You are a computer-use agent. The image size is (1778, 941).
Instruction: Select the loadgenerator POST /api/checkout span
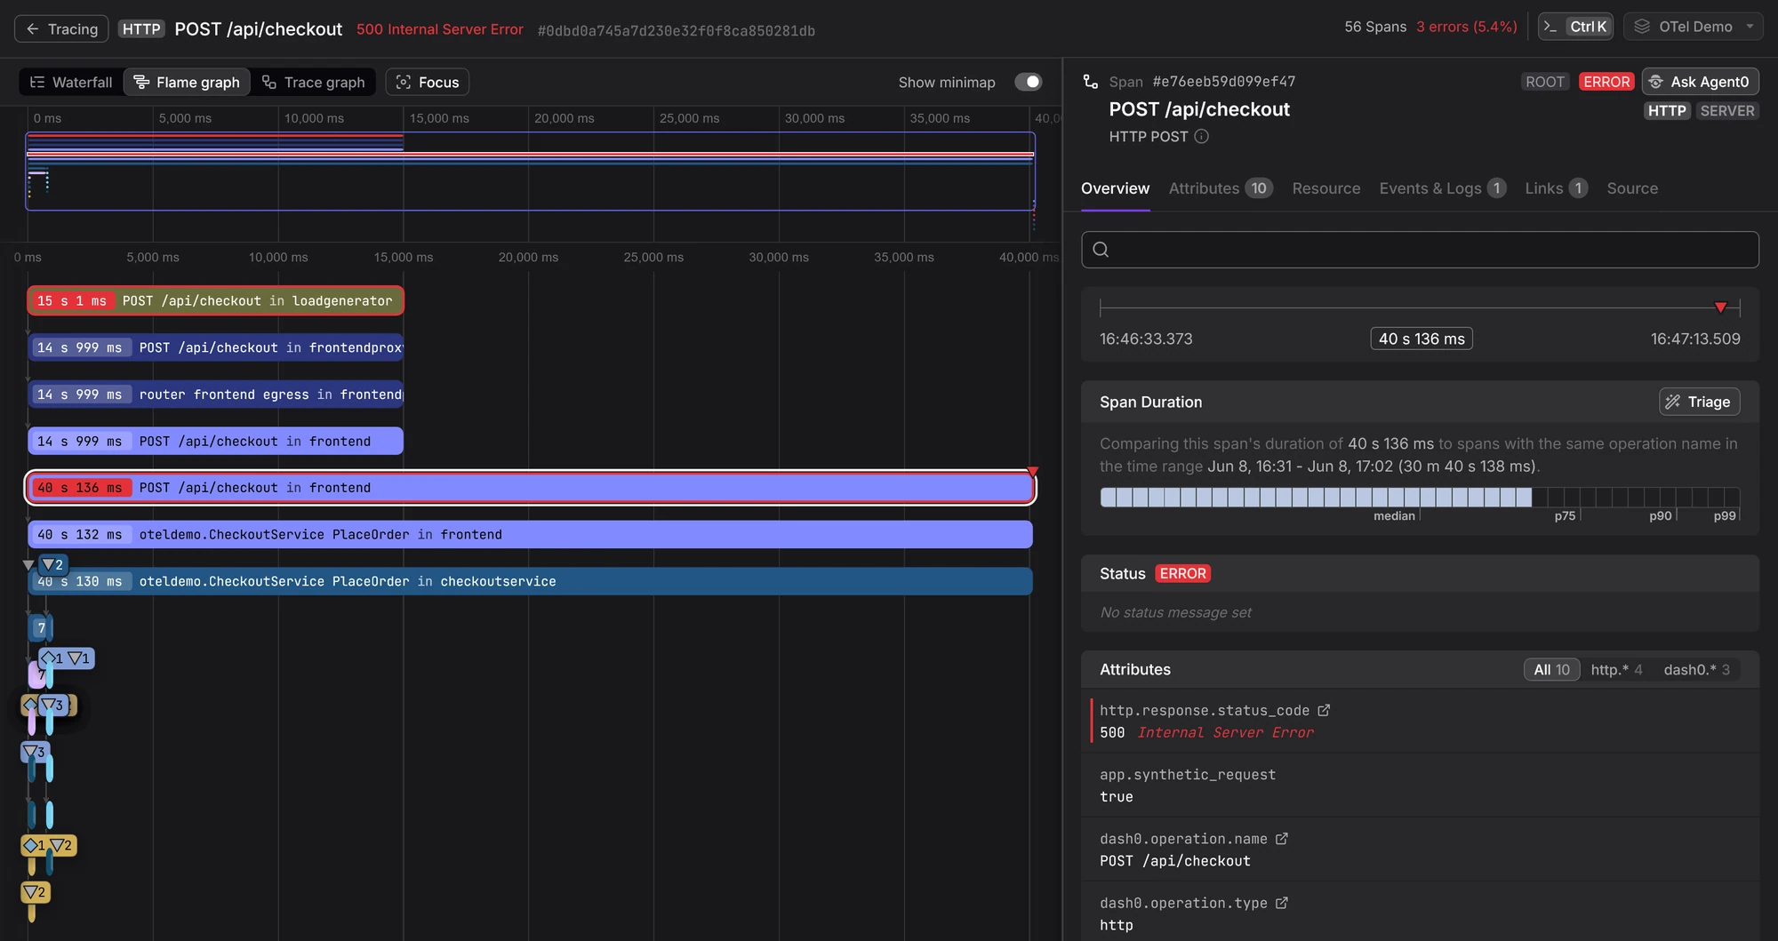[215, 301]
